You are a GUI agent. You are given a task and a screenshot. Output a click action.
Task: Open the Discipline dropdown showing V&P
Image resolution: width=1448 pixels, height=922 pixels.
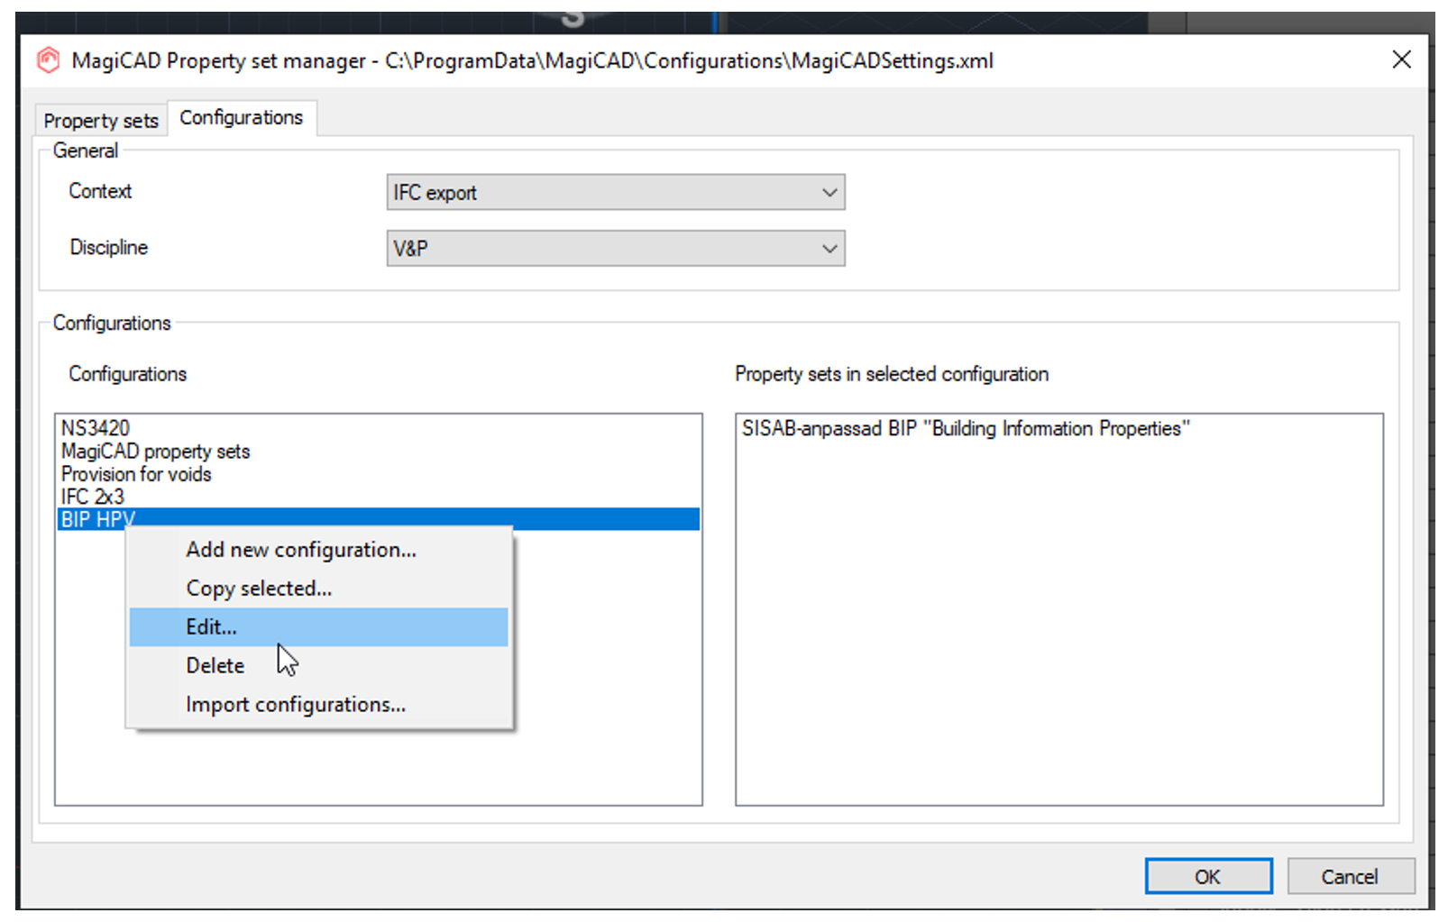(616, 249)
